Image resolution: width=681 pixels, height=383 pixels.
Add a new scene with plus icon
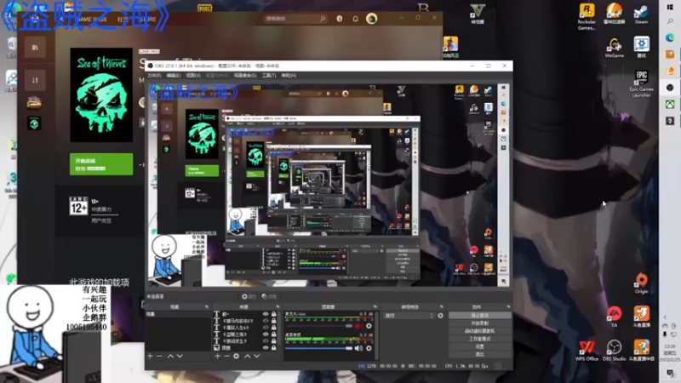point(150,356)
